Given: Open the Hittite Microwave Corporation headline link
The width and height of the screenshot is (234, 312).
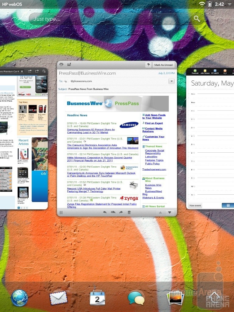Looking at the screenshot, I should pos(100,159).
